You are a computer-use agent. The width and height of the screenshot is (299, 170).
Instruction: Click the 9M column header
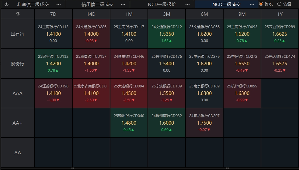(x=242, y=14)
